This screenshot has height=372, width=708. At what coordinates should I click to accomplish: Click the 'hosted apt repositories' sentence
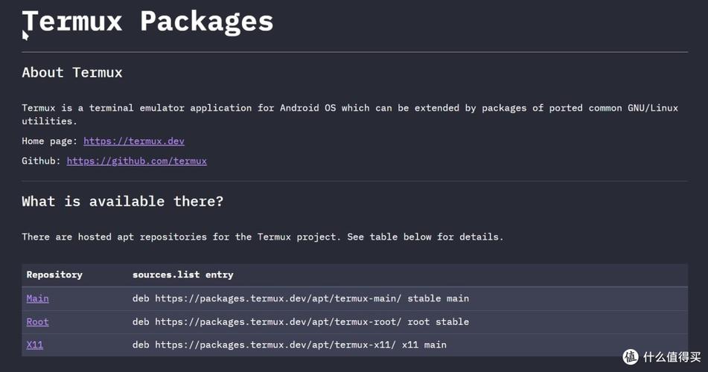[x=262, y=237]
